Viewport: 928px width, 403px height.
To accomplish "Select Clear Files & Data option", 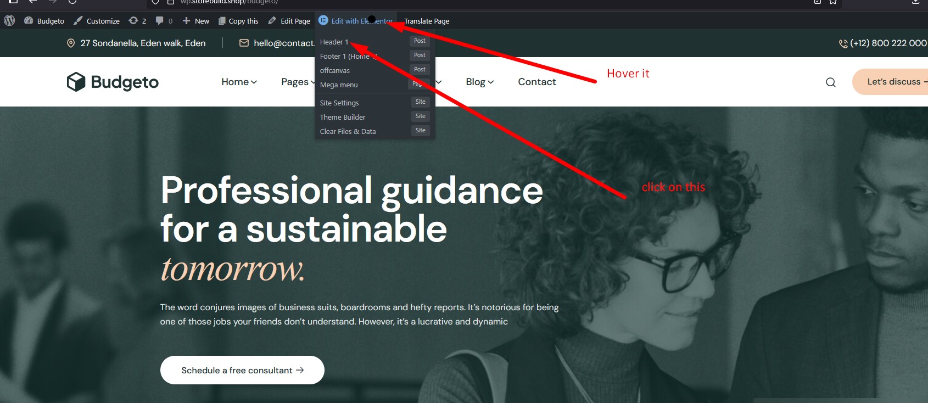I will pyautogui.click(x=348, y=131).
